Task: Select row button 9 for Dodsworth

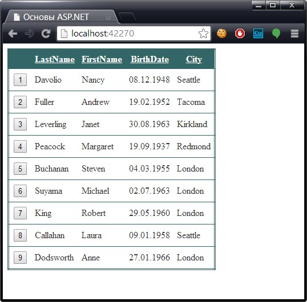Action: click(20, 258)
